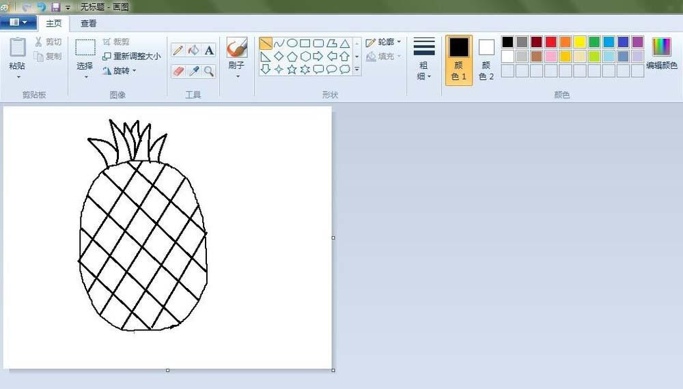683x389 pixels.
Task: Select the diagonal line shape
Action: 266,43
